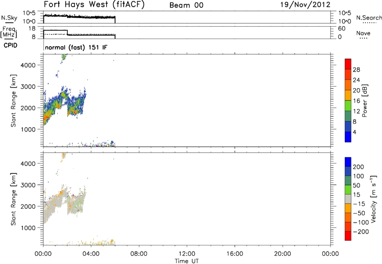Click the 4 dB power colorbar label

point(354,132)
